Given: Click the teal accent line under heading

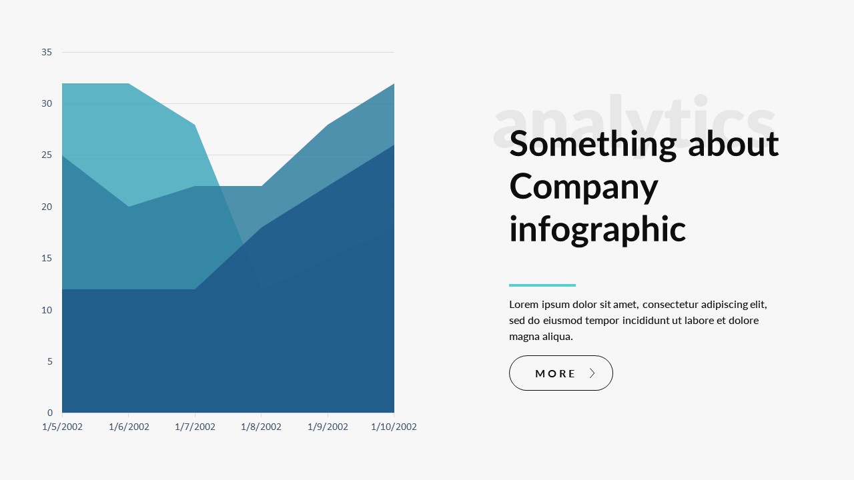Looking at the screenshot, I should [x=542, y=285].
